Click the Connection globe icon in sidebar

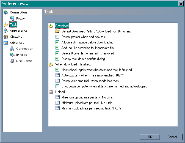click(x=5, y=12)
